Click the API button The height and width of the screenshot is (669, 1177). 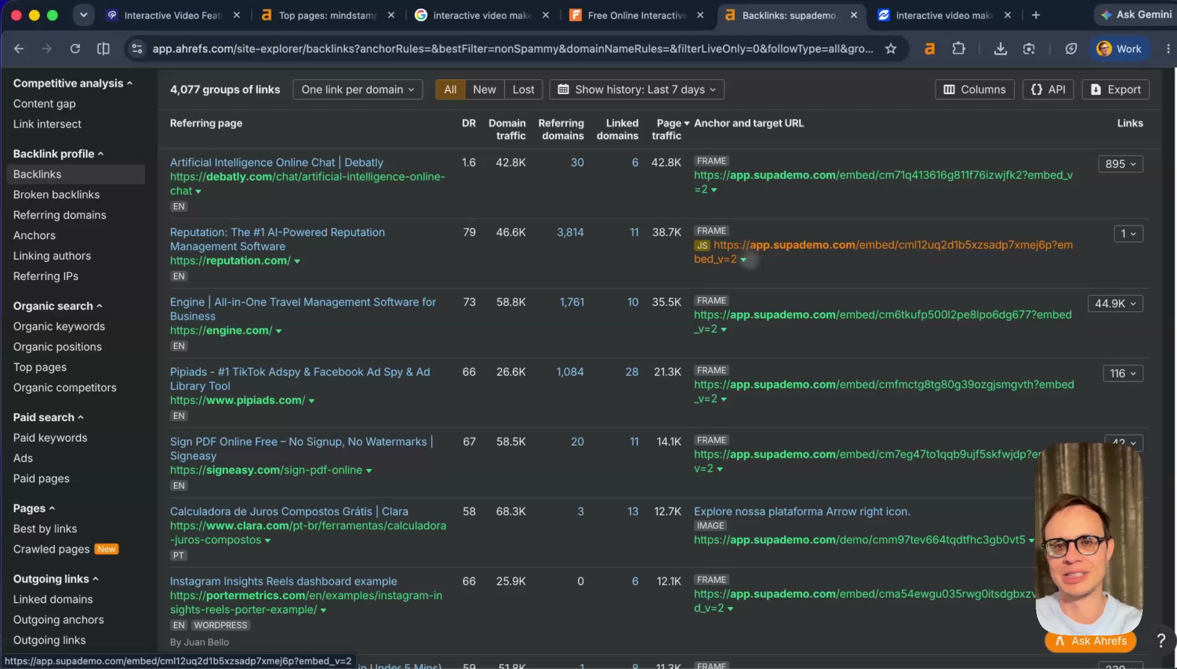tap(1048, 89)
